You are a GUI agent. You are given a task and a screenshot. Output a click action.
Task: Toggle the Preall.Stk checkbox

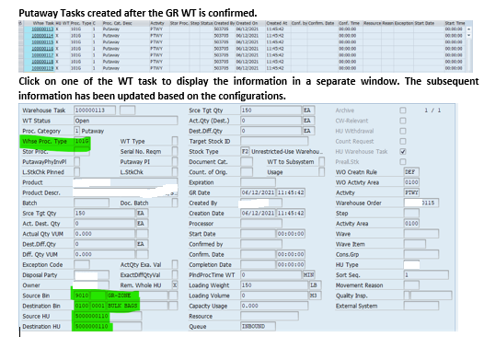(403, 162)
